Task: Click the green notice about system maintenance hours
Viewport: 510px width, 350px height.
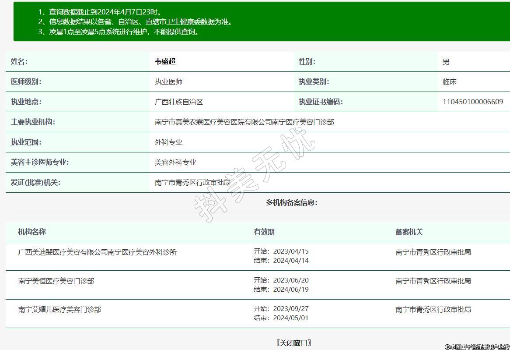Action: point(125,32)
